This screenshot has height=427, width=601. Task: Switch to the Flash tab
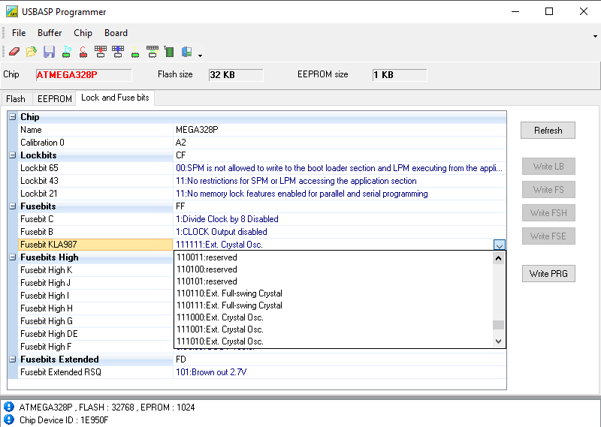tap(16, 99)
